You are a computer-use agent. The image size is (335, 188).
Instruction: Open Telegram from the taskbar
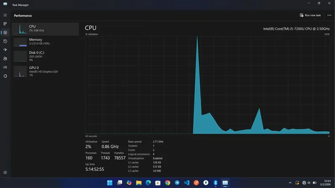pos(177,183)
